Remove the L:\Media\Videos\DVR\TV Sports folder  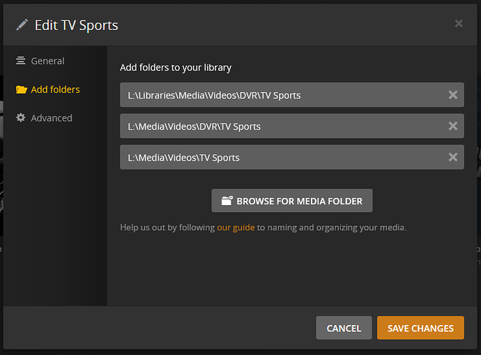[453, 126]
